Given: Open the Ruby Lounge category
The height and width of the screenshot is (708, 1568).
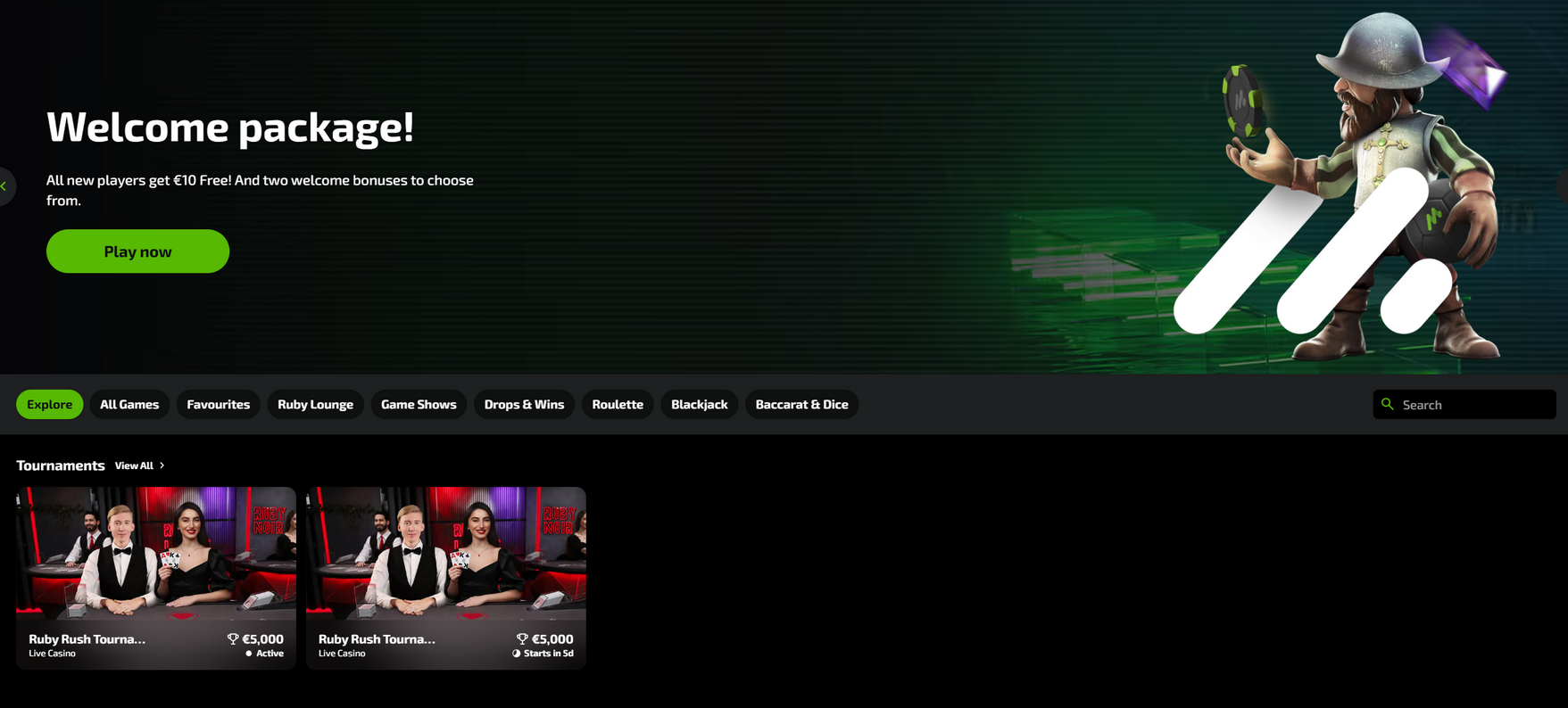Looking at the screenshot, I should click(x=315, y=404).
